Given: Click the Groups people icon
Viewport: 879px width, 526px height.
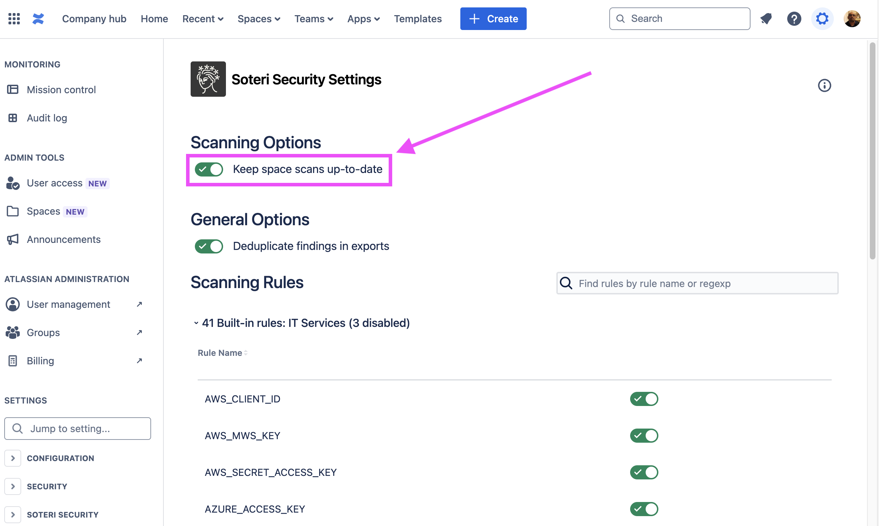Looking at the screenshot, I should tap(13, 333).
